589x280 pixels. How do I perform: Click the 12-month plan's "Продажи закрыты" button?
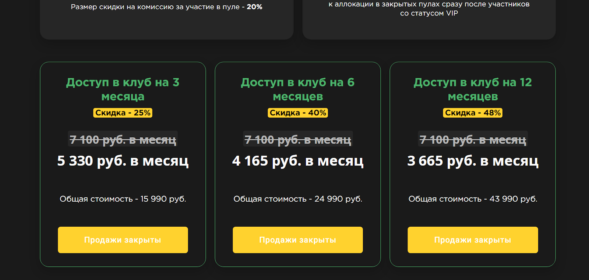tap(473, 240)
